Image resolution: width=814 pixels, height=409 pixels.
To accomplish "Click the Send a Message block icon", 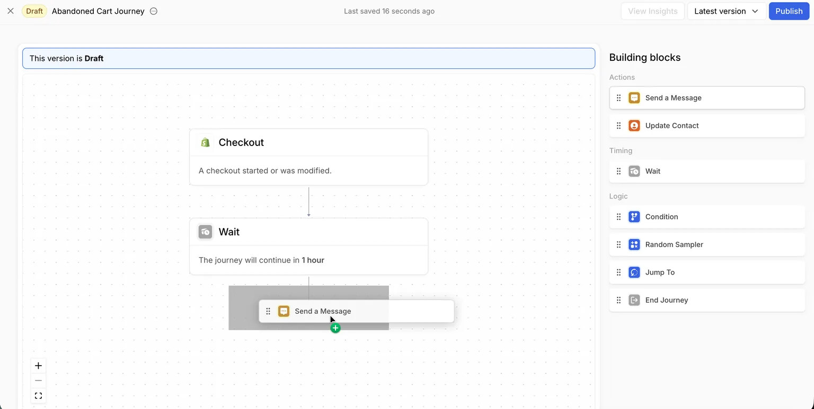I will pyautogui.click(x=634, y=98).
